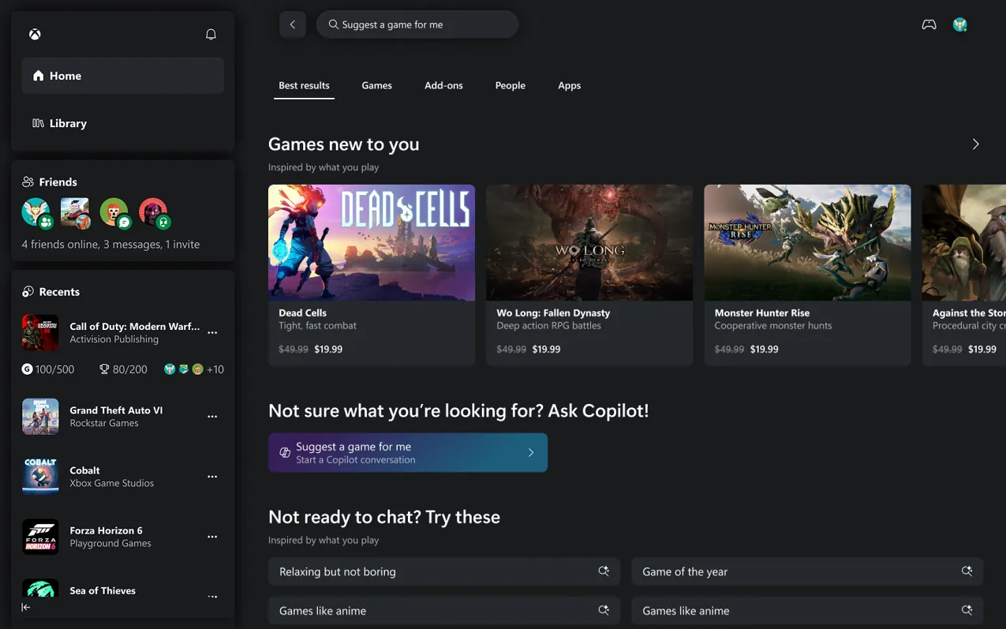Click Activision Publishing publisher text
Image resolution: width=1006 pixels, height=629 pixels.
pyautogui.click(x=114, y=339)
